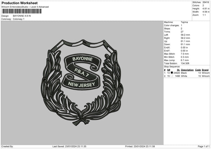Click the Machine value Tajima
The height and width of the screenshot is (149, 211).
184,22
